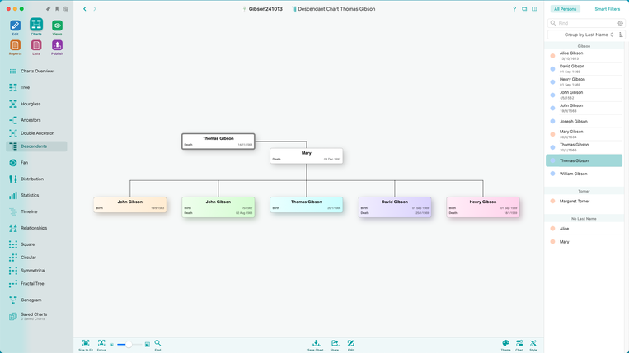Open the Reports section icon
This screenshot has width=629, height=353.
pyautogui.click(x=15, y=45)
